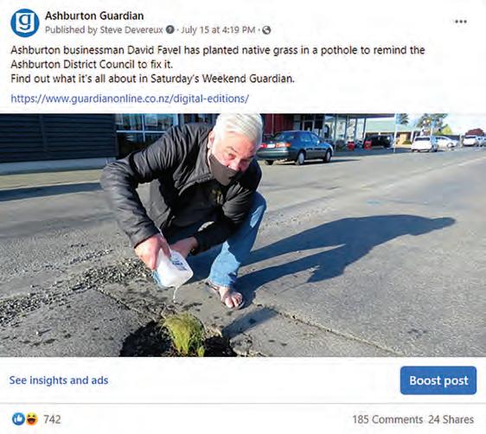Open the pothole photo in viewer
The width and height of the screenshot is (486, 434).
243,235
